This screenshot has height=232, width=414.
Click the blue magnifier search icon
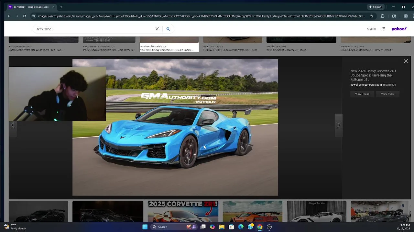pos(168,29)
